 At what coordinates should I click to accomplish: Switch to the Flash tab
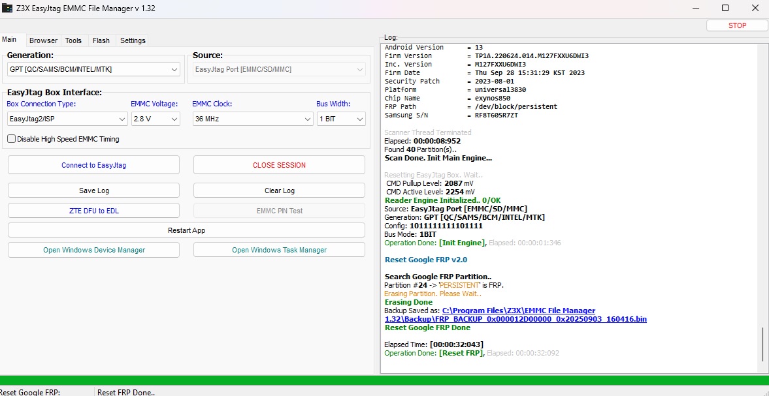tap(101, 40)
